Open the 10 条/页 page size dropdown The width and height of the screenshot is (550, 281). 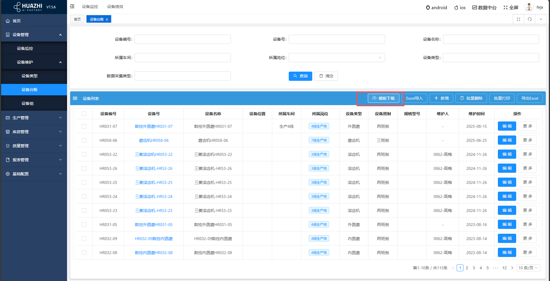(x=528, y=268)
